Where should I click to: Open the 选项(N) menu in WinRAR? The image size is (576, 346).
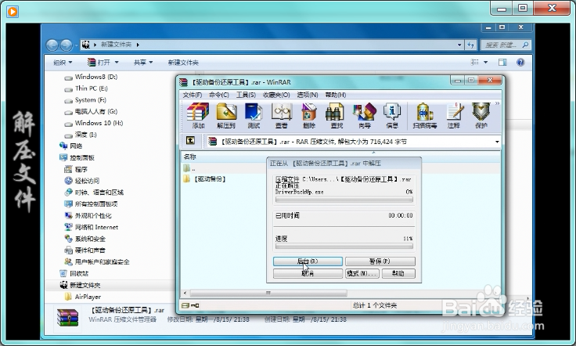click(308, 95)
